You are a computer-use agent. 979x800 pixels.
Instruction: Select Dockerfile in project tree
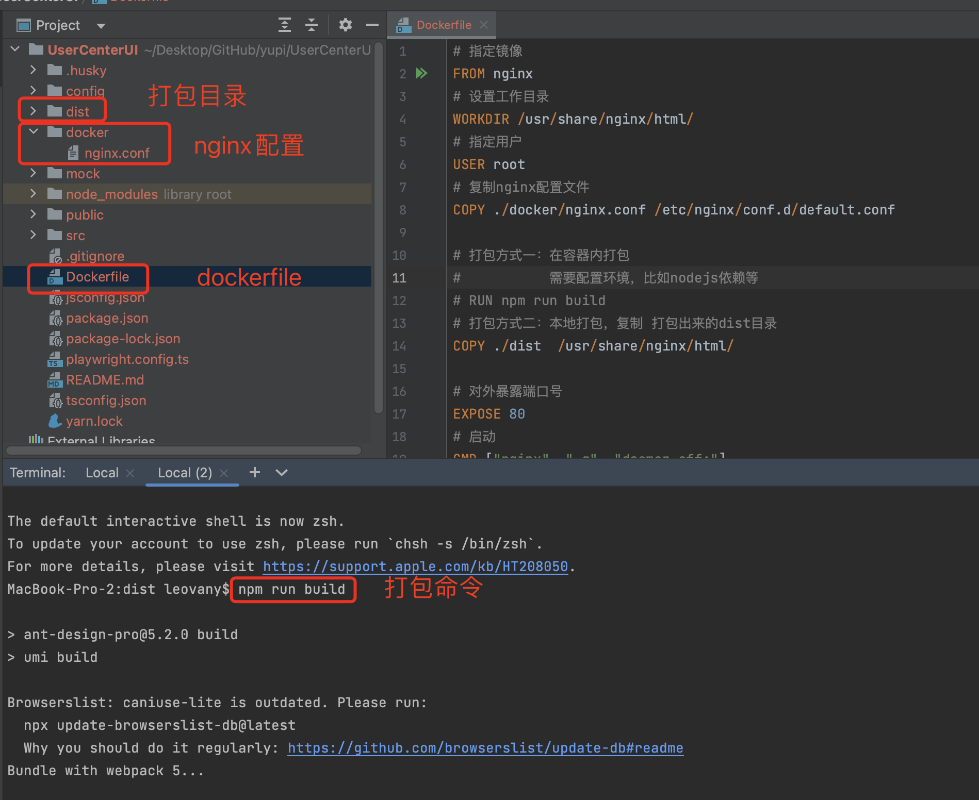coord(97,277)
